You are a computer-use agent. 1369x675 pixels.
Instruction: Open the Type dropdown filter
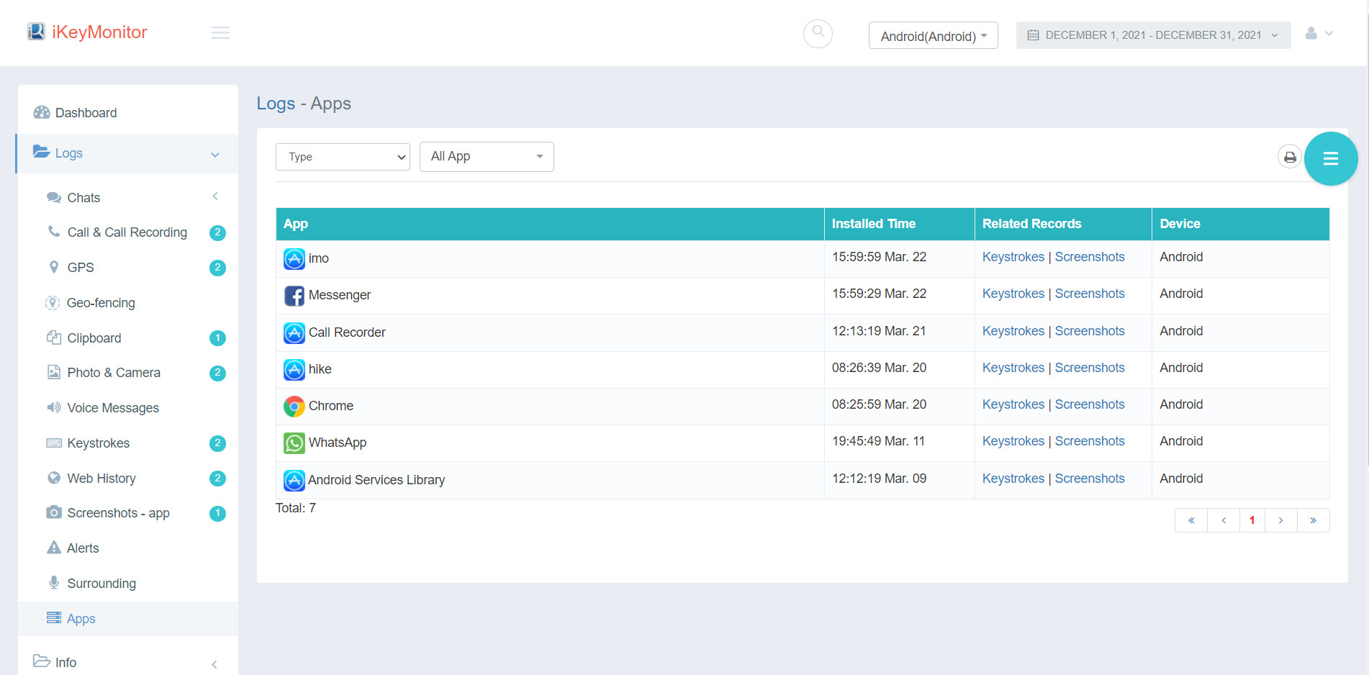(343, 157)
